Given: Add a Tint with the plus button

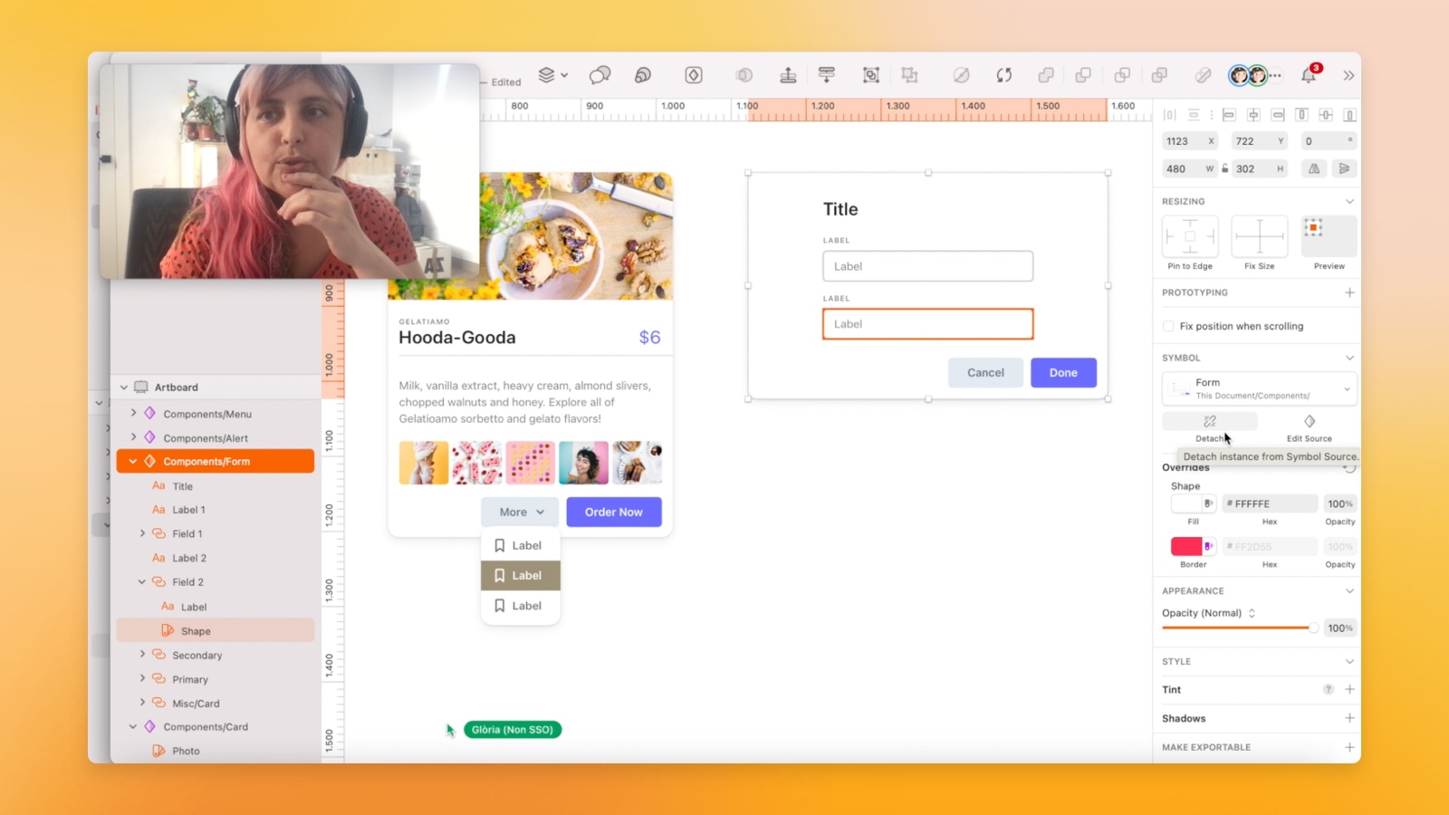Looking at the screenshot, I should point(1349,689).
